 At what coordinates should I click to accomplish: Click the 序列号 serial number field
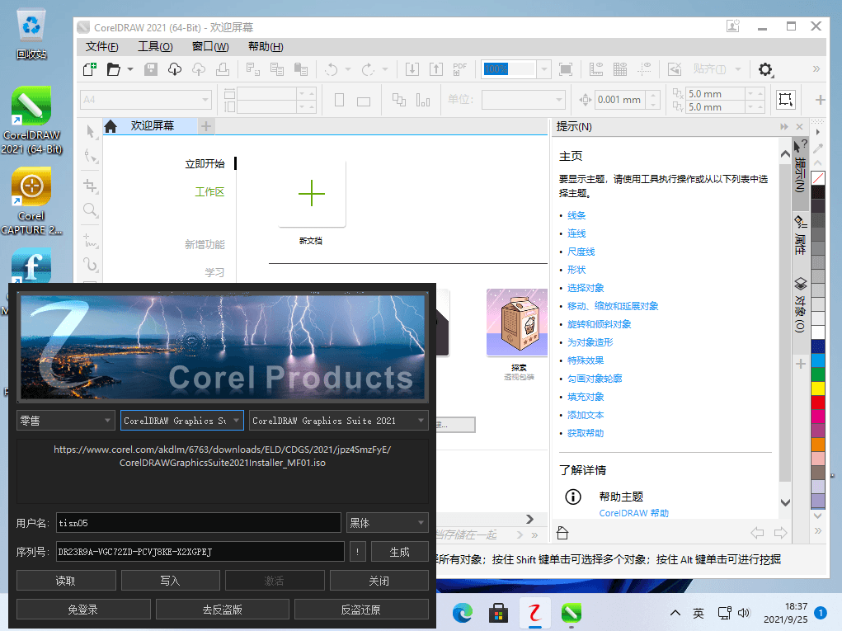[200, 552]
